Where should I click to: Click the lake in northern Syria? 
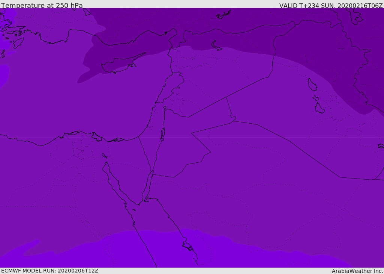pyautogui.click(x=217, y=45)
